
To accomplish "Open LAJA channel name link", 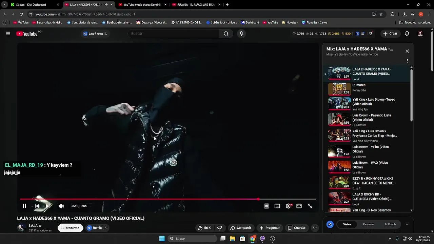I will pos(33,226).
